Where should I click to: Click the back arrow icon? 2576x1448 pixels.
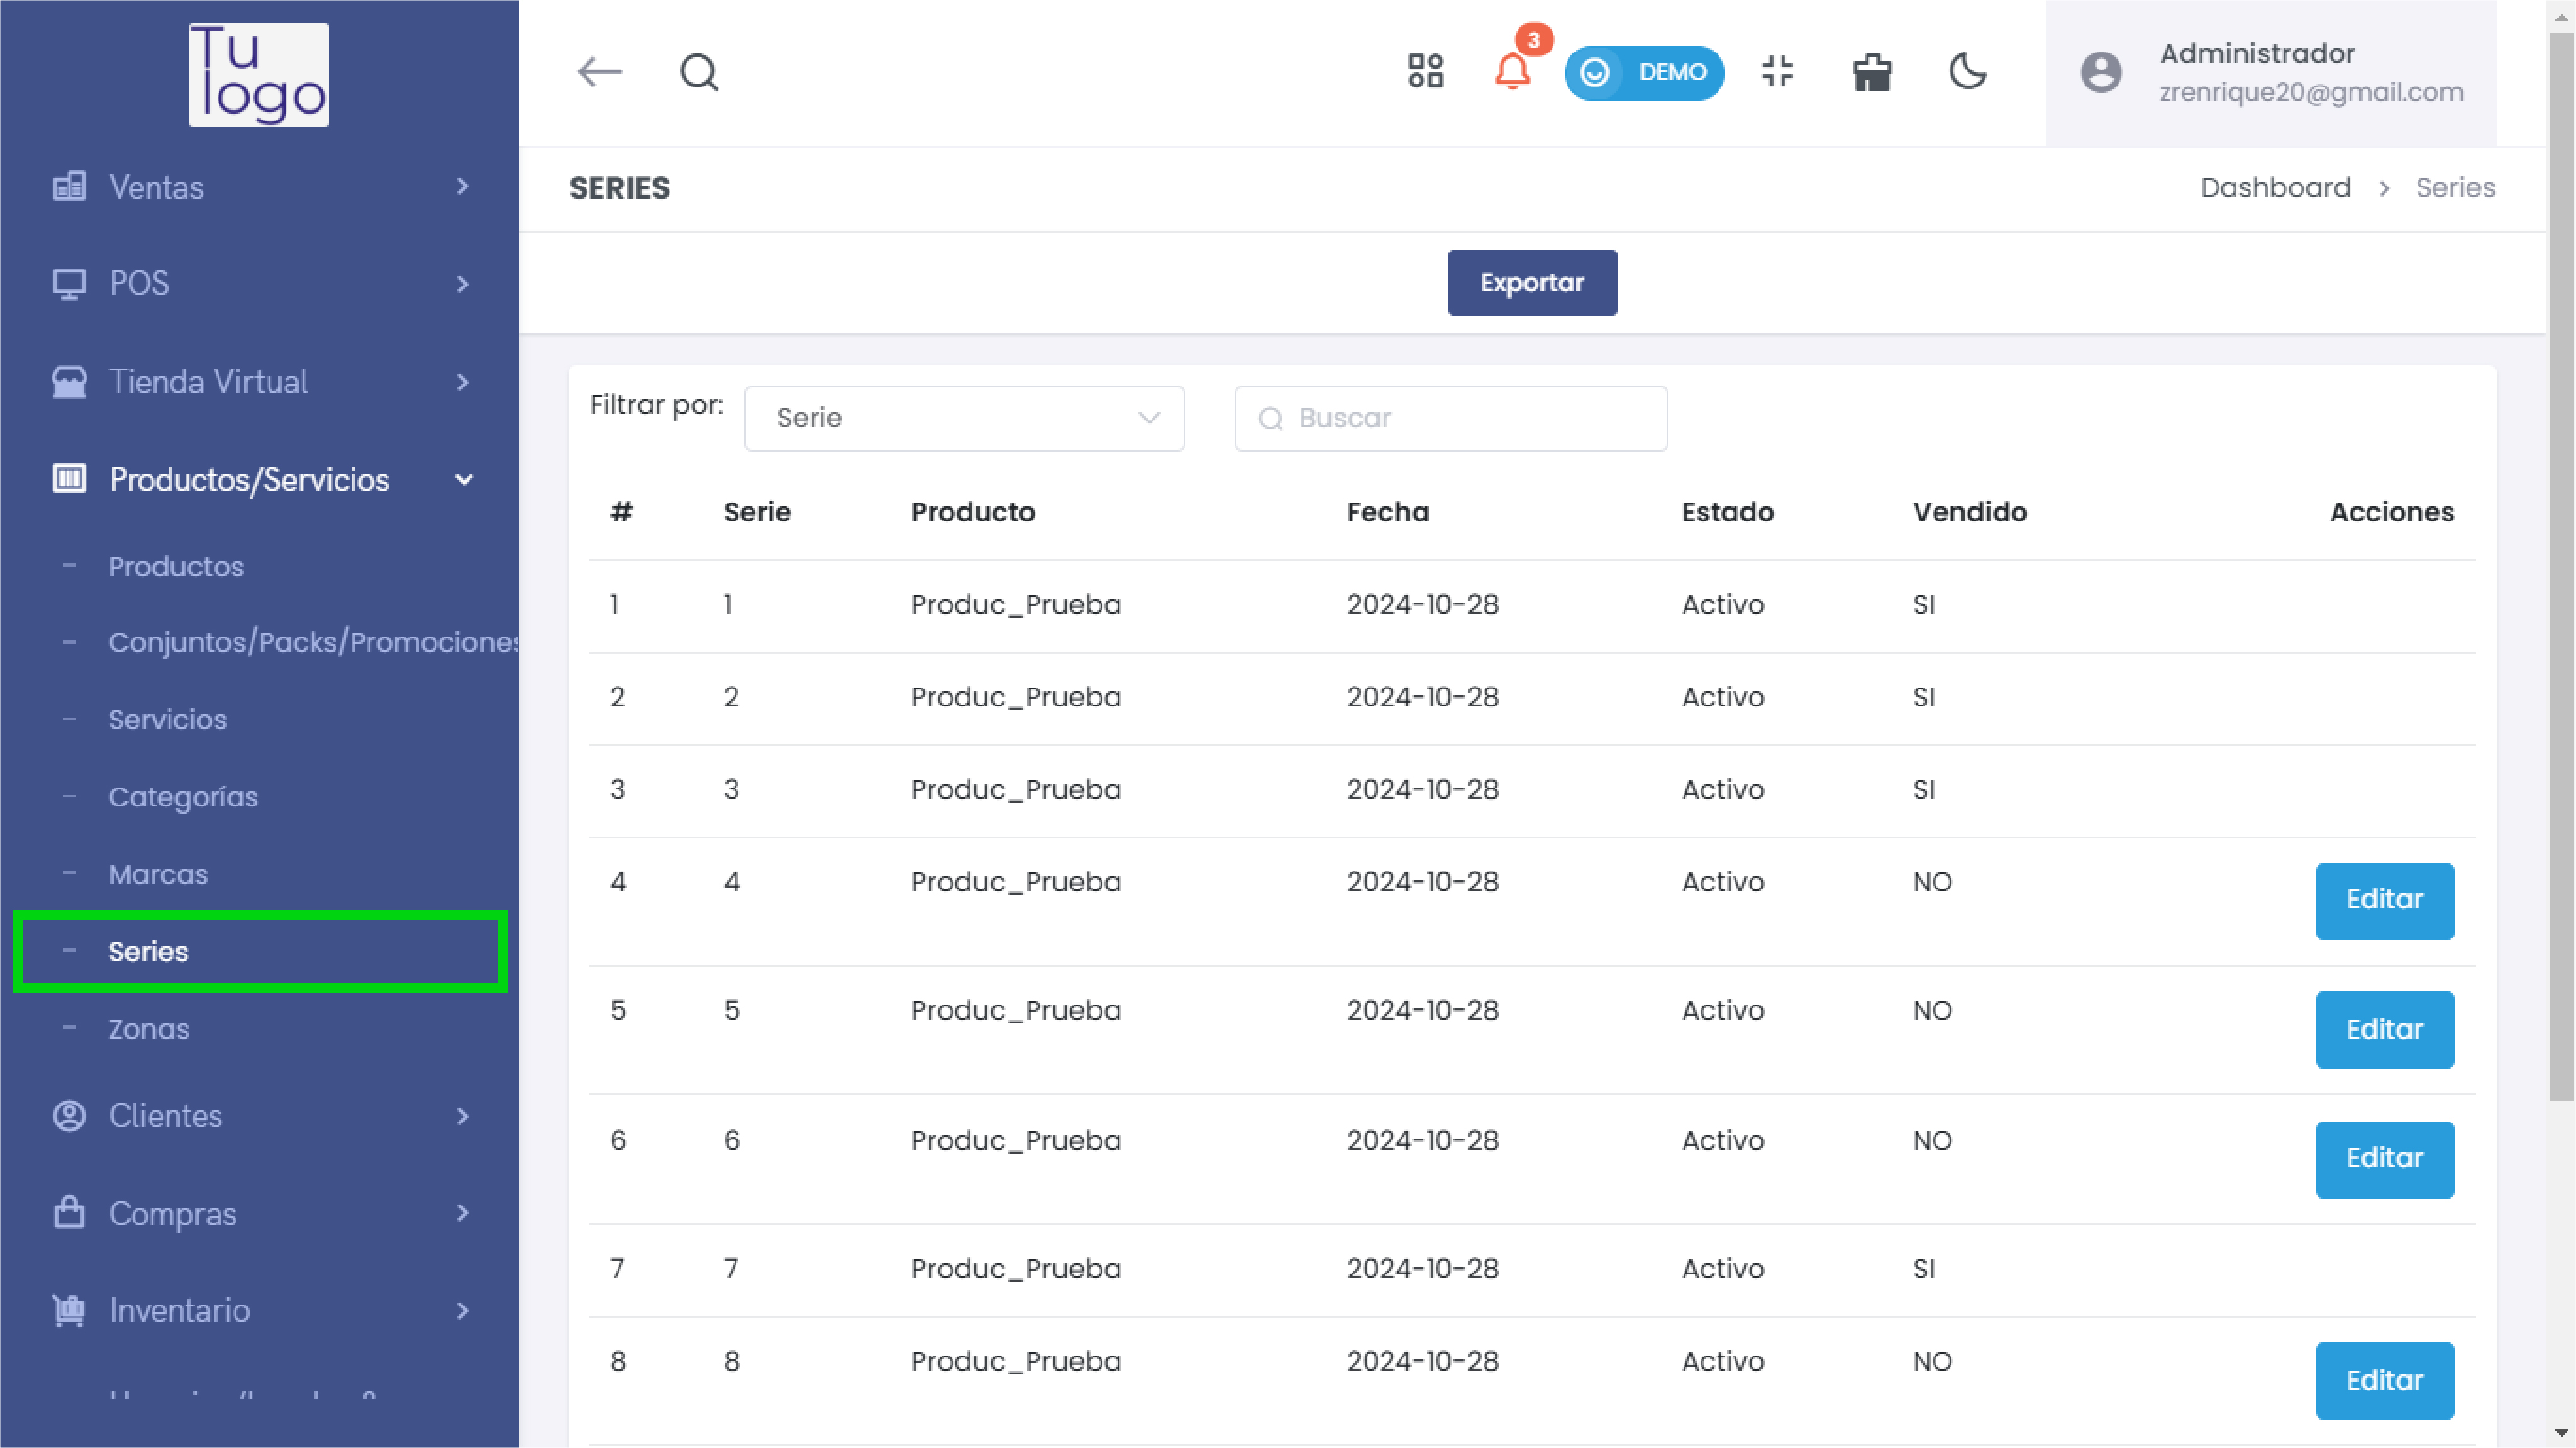(600, 72)
